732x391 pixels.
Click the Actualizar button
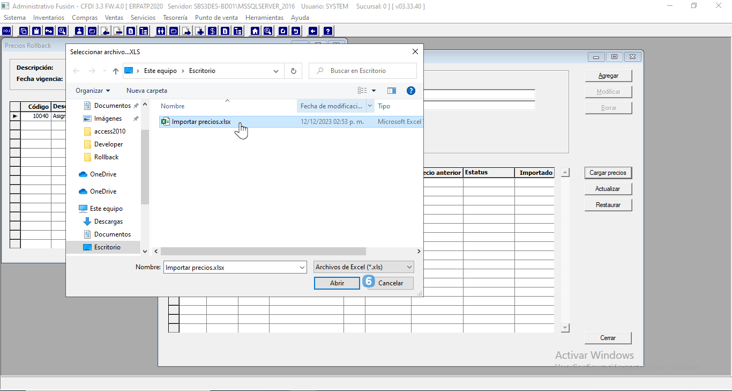point(608,189)
